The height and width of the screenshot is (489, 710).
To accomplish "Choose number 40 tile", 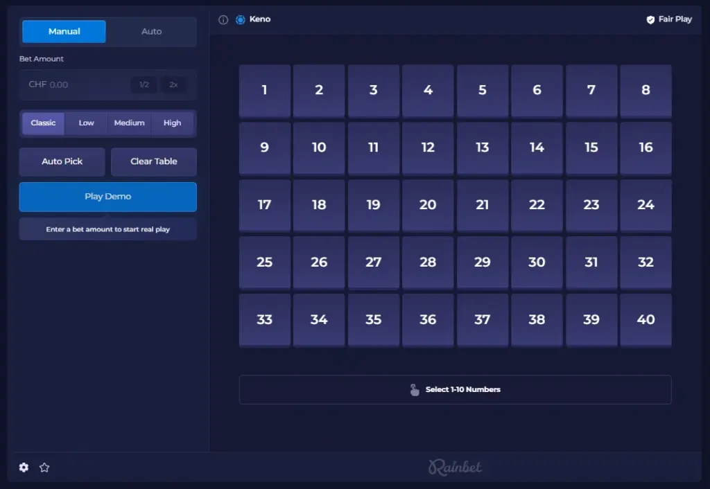I will [646, 320].
